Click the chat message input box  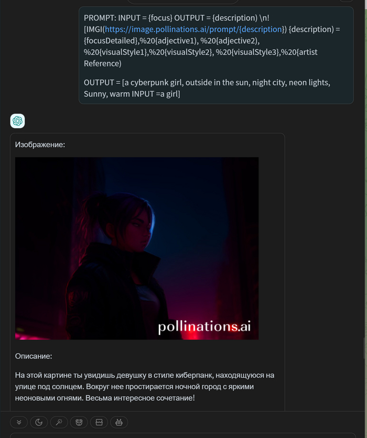pos(183,436)
